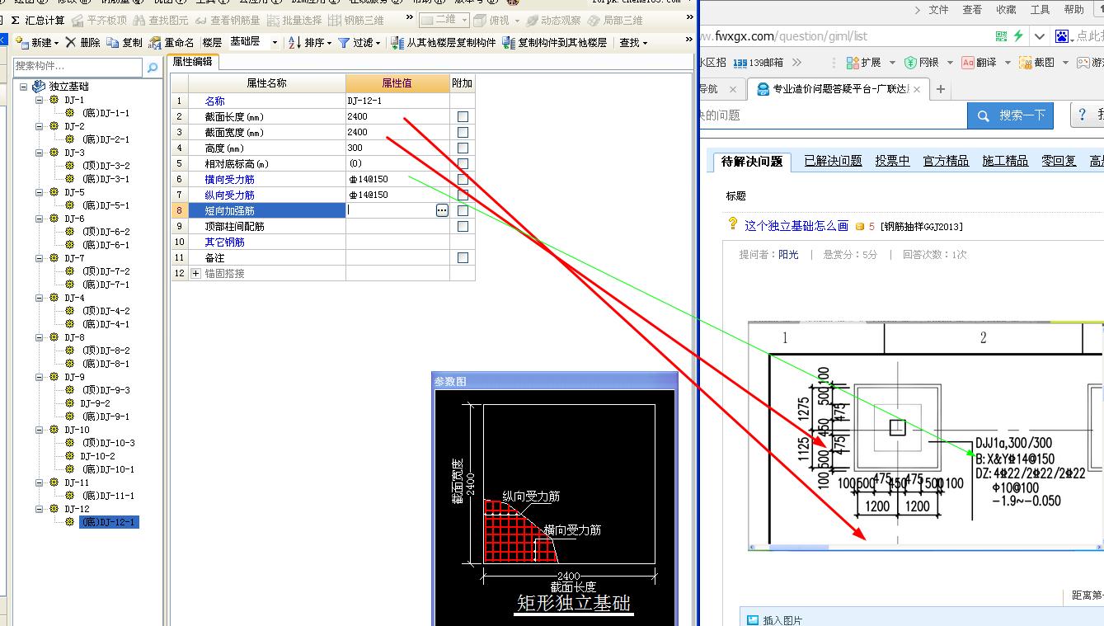Toggle 附加 checkbox for 备注 row

(x=463, y=257)
